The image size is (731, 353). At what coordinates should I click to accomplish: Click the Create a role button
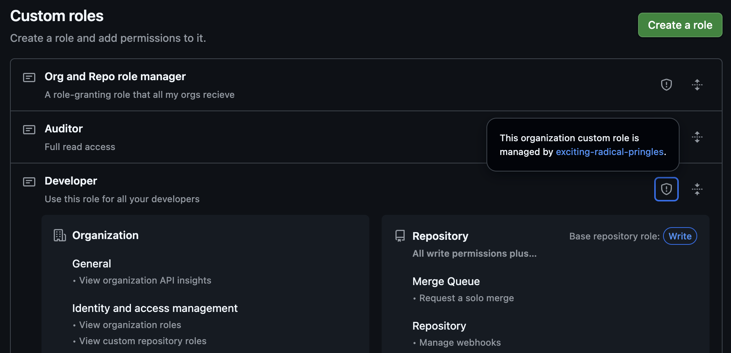(x=680, y=25)
